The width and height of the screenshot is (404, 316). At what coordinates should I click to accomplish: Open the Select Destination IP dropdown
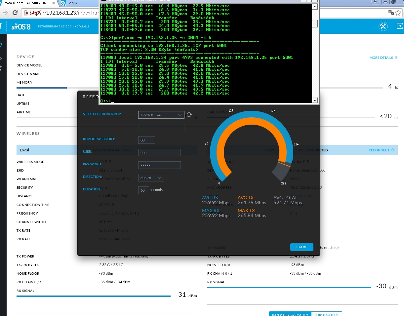pos(161,115)
